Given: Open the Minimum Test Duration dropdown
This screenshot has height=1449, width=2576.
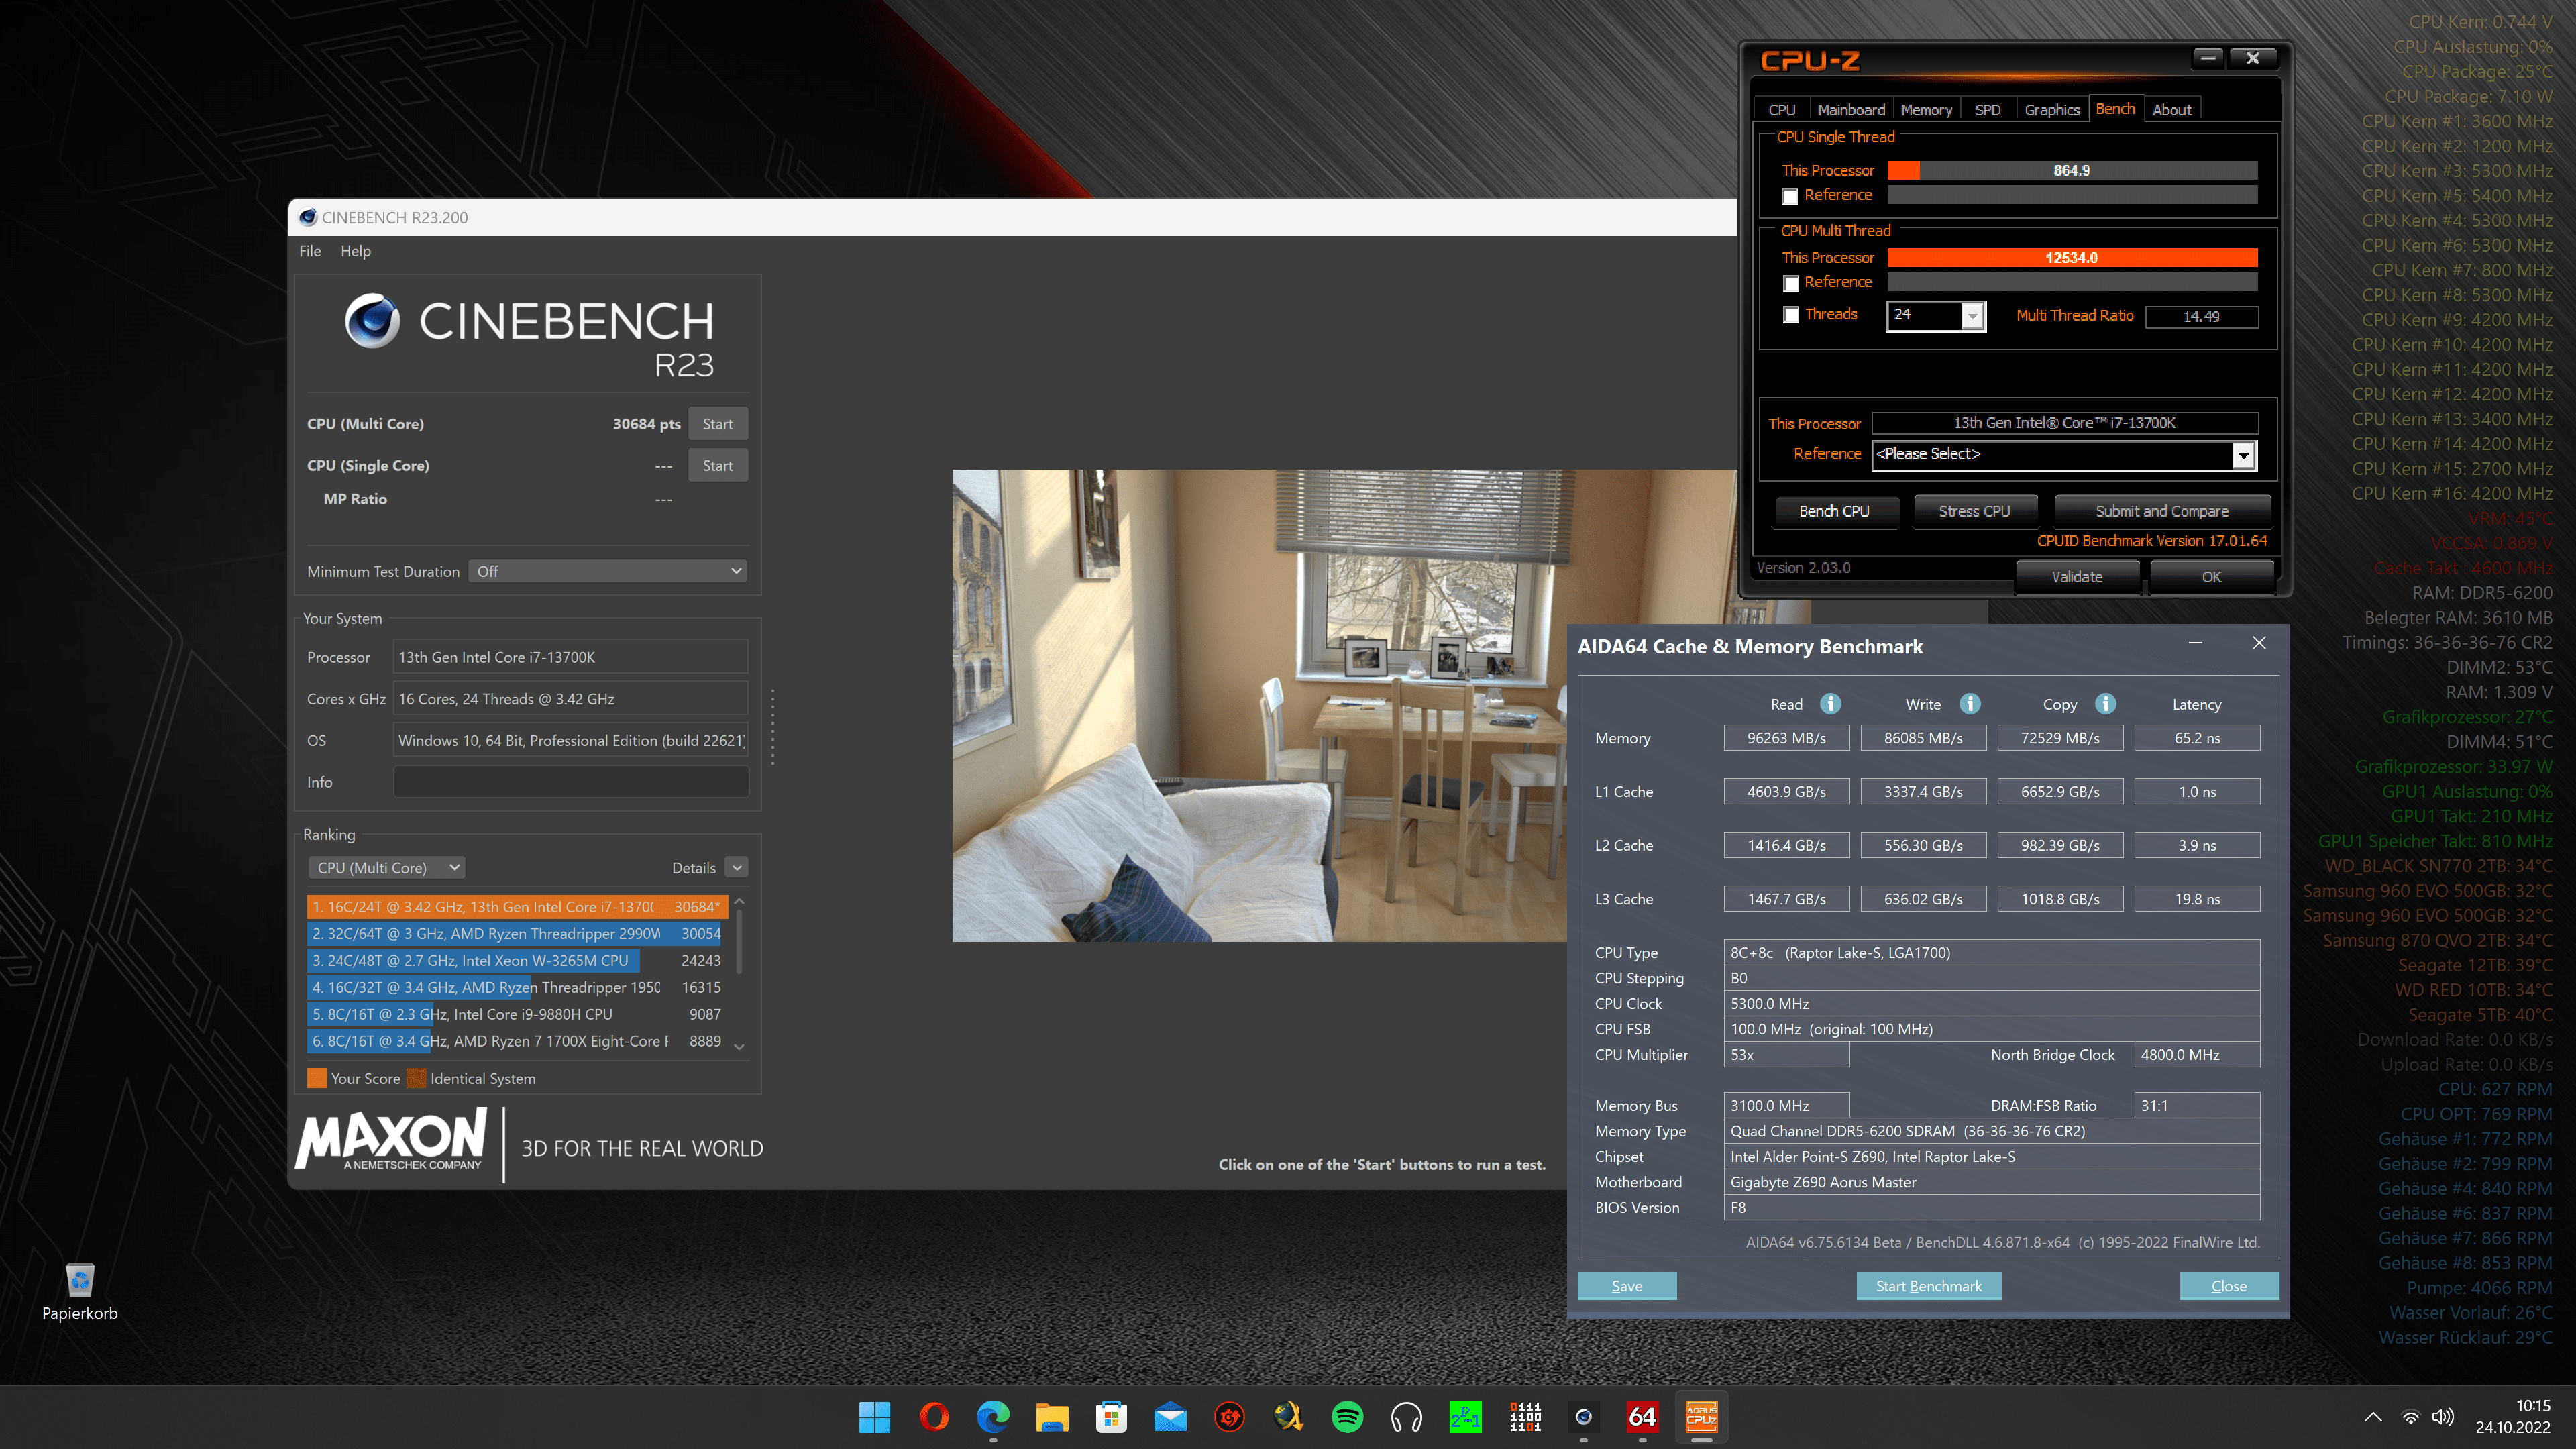Looking at the screenshot, I should [x=609, y=571].
